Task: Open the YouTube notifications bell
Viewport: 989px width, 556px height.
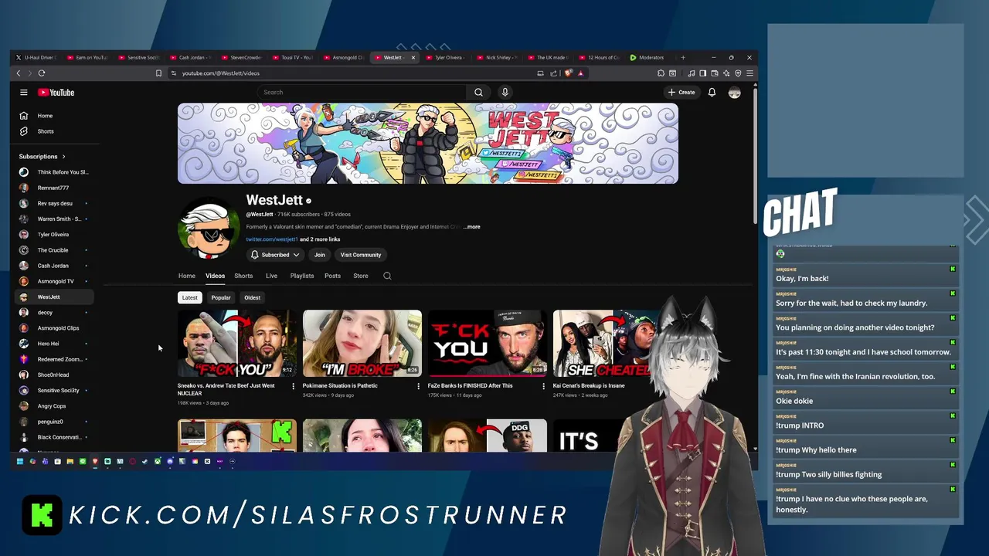Action: [712, 93]
